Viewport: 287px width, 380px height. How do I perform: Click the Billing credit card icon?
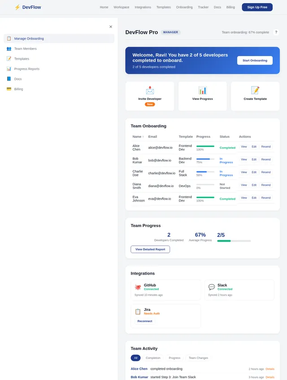[9, 89]
